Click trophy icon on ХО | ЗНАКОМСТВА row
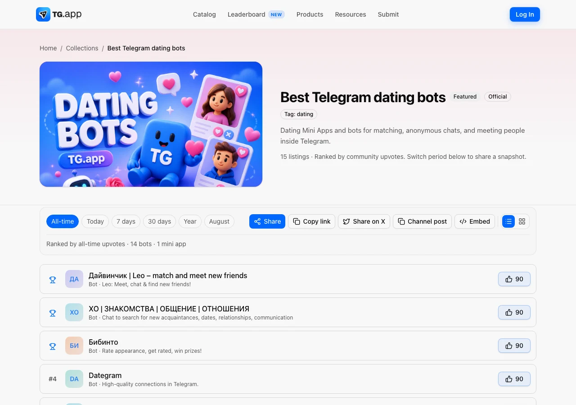This screenshot has height=405, width=576. coord(53,313)
